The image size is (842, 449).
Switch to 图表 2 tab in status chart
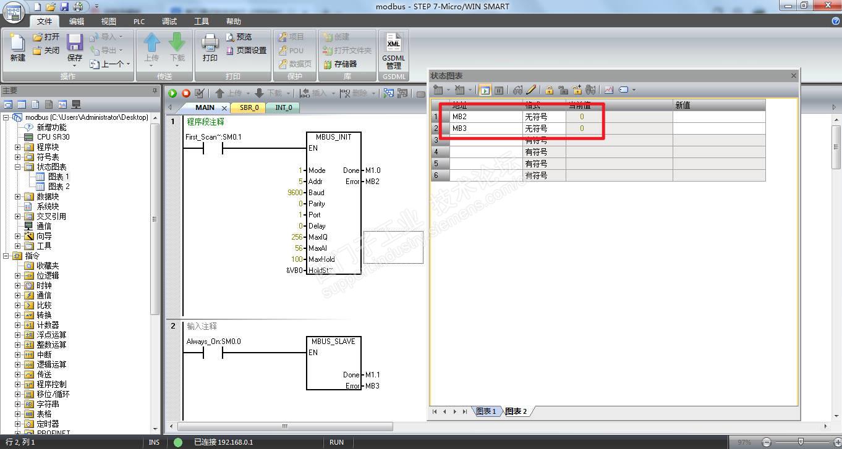[517, 411]
